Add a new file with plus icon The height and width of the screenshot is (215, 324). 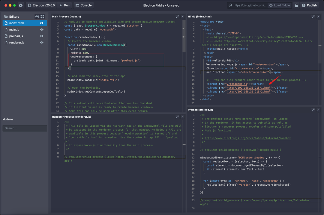tap(37, 16)
